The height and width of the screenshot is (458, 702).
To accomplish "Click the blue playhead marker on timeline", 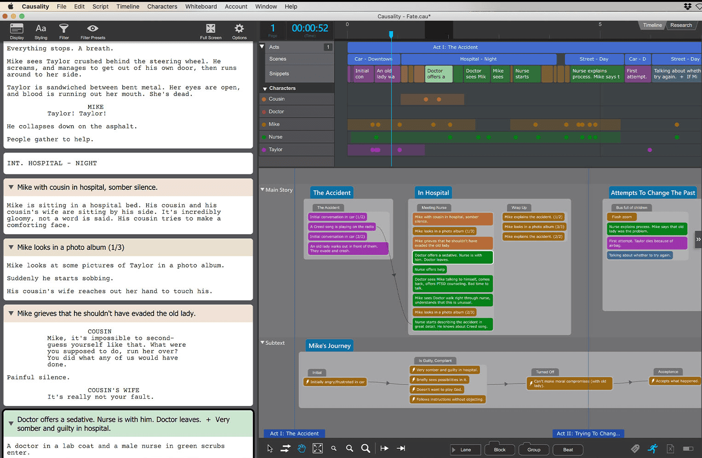I will point(391,34).
